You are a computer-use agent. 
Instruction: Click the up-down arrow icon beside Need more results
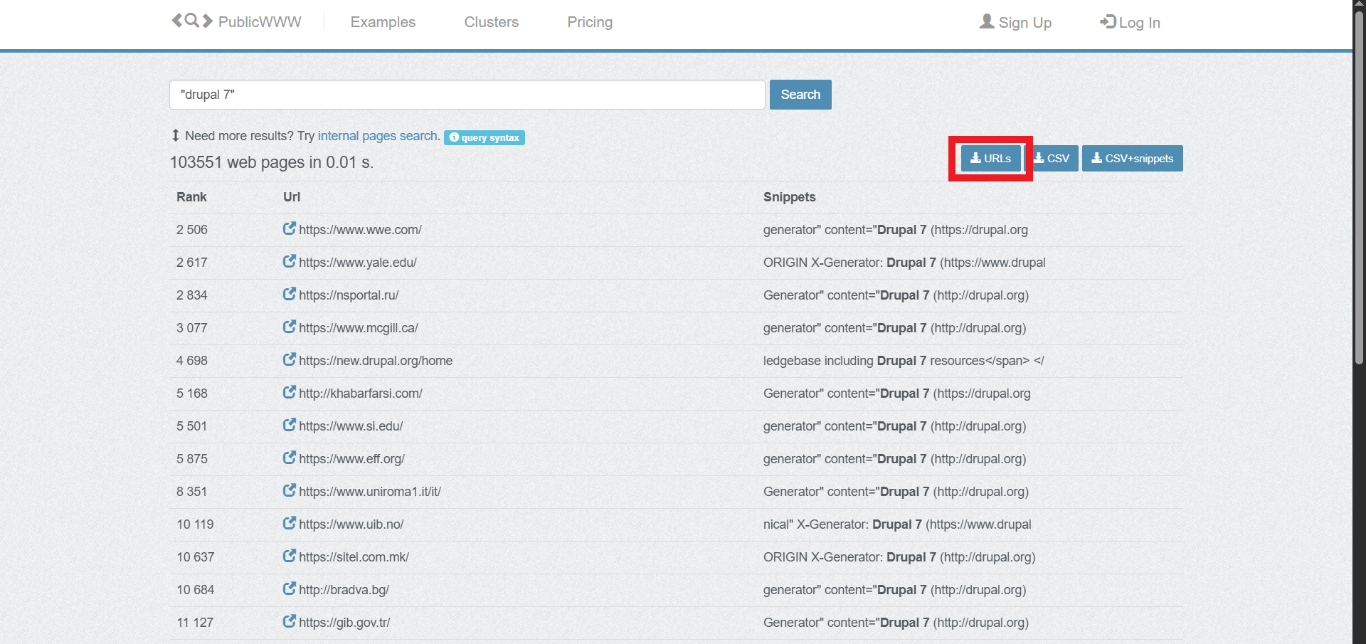[x=176, y=135]
